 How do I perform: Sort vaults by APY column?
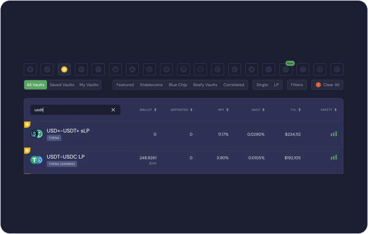[x=223, y=110]
